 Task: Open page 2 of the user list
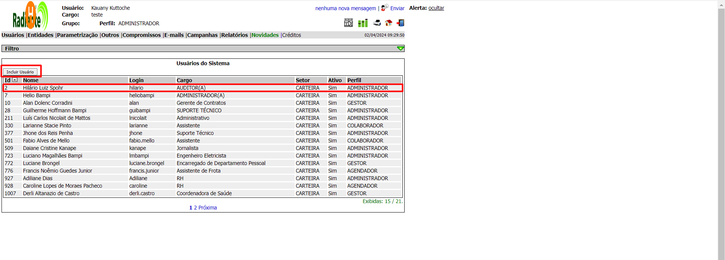coord(195,208)
